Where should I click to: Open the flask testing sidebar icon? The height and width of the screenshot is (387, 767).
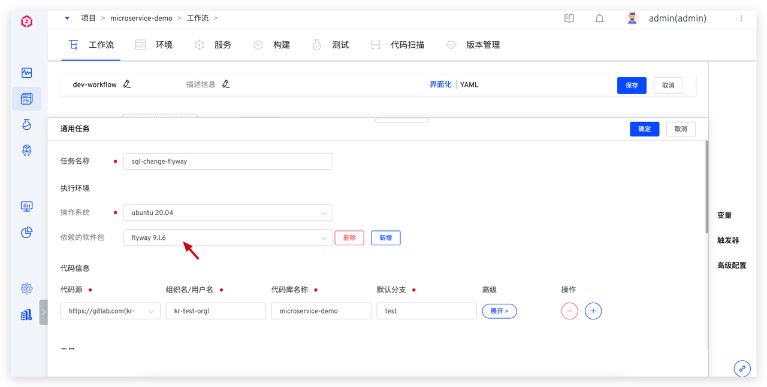pos(26,124)
